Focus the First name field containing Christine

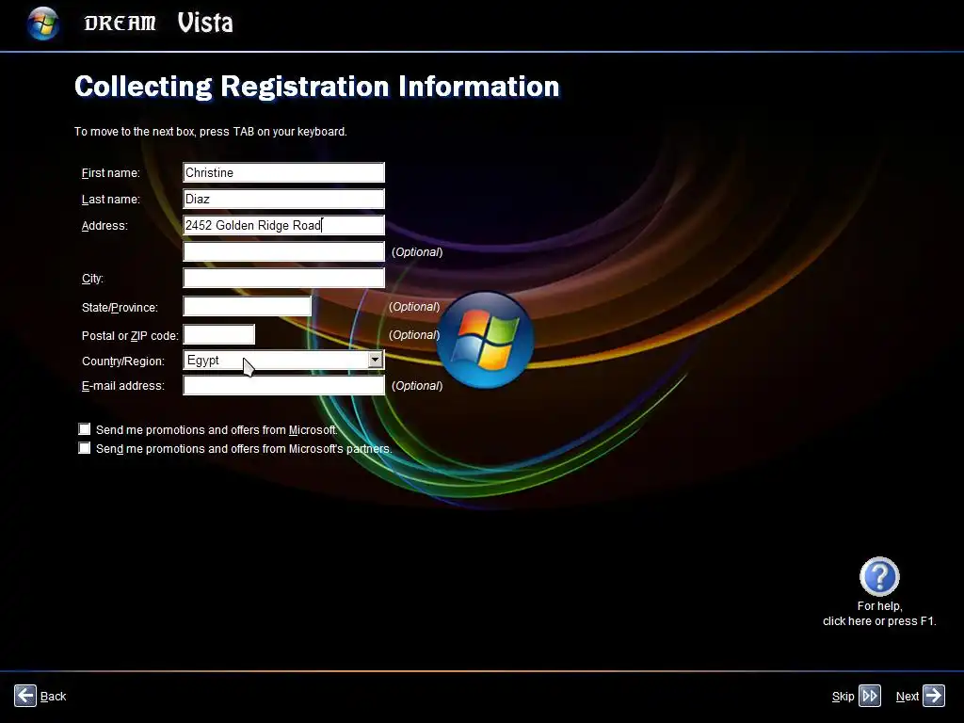[x=283, y=173]
